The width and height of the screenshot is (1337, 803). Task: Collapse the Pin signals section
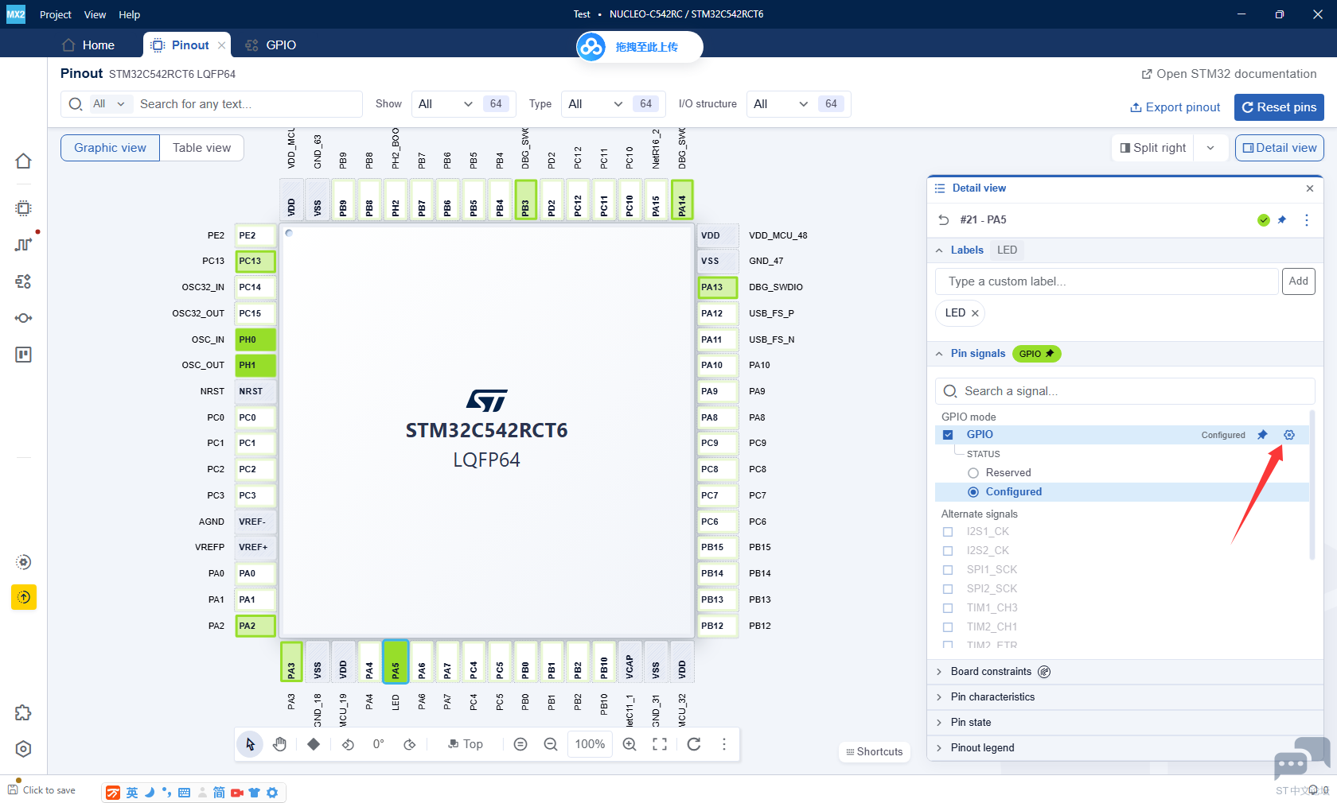(x=940, y=354)
